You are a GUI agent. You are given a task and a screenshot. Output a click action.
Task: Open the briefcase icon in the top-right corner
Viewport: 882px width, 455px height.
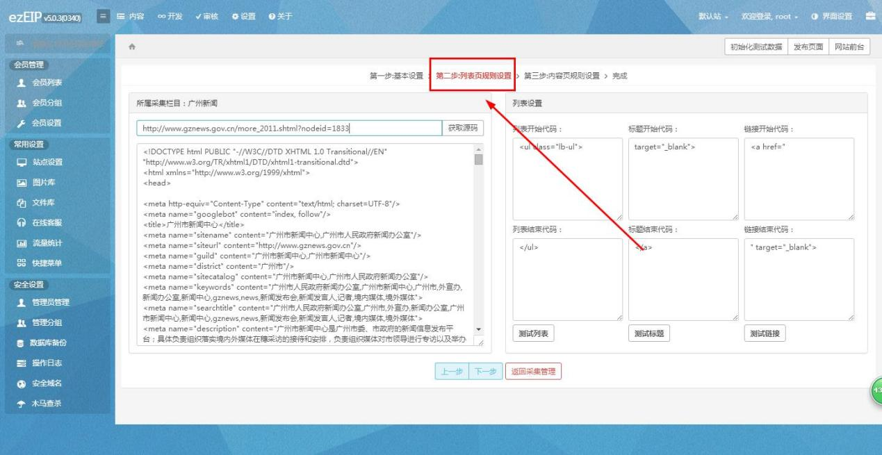(869, 16)
